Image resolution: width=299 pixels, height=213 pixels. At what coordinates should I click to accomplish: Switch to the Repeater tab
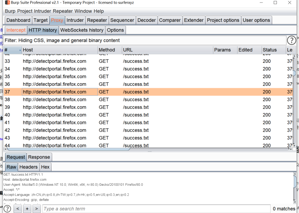97,20
